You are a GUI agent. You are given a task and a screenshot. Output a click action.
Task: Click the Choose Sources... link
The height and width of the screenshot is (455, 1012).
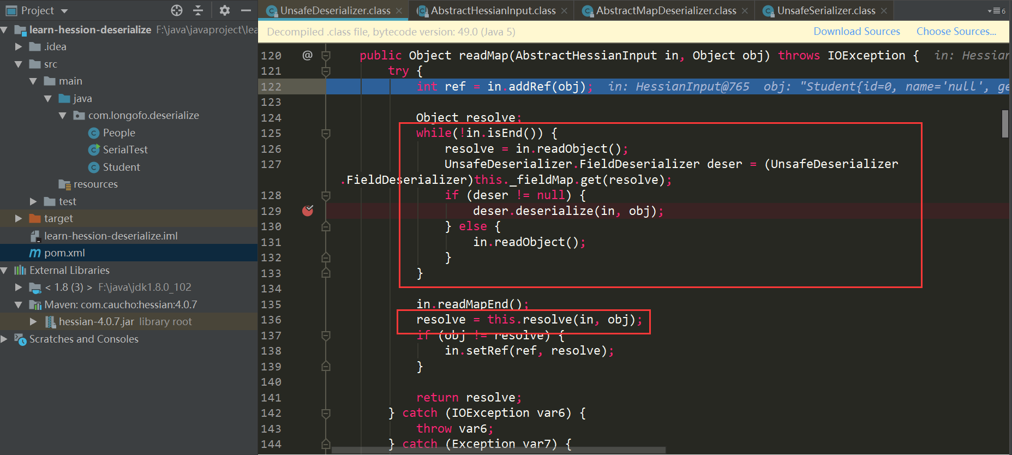pyautogui.click(x=956, y=31)
